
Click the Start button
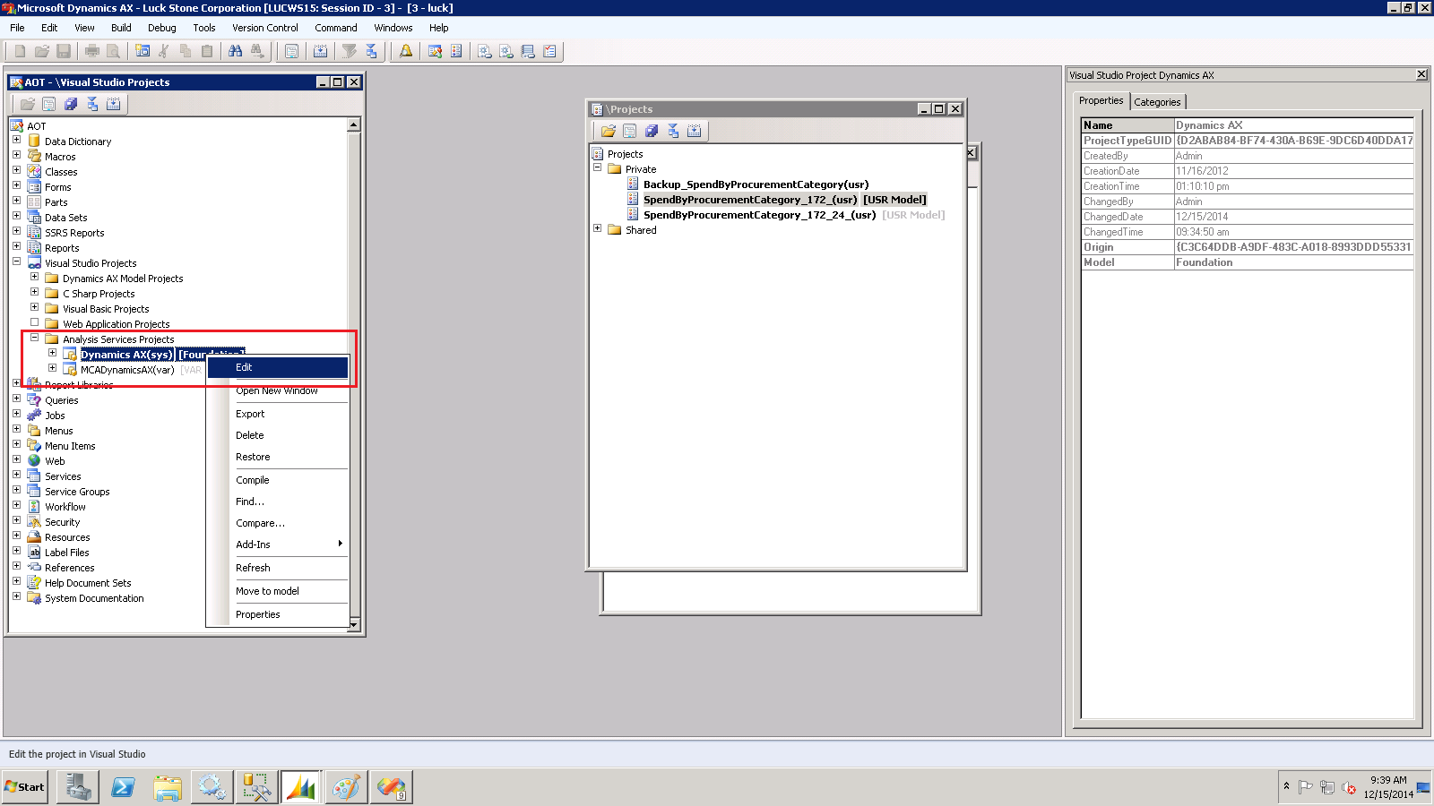pos(24,787)
